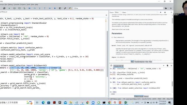Expand the working directory path dropdown
Screen dimensions: 187x105
pyautogui.click(x=162, y=8)
